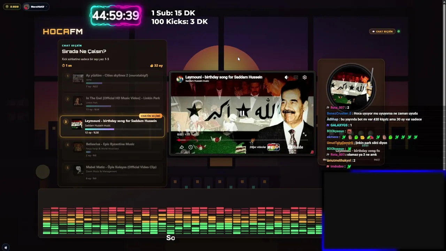This screenshot has width=446, height=251.
Task: Click the UmutTahaDemir8 chat username
Action: pyautogui.click(x=340, y=143)
